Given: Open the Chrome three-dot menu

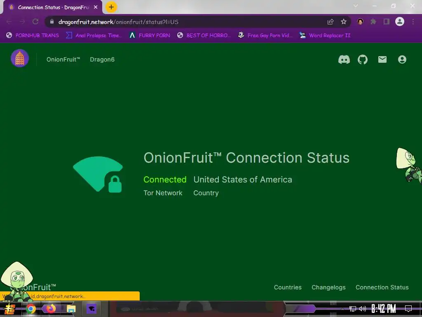Looking at the screenshot, I should coord(413,22).
